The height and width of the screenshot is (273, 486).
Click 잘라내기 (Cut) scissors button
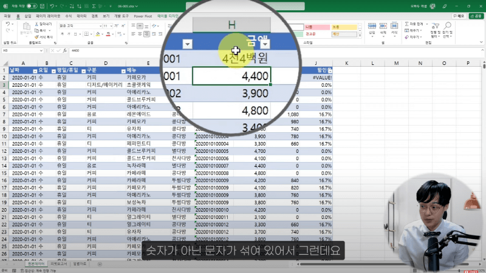click(43, 24)
